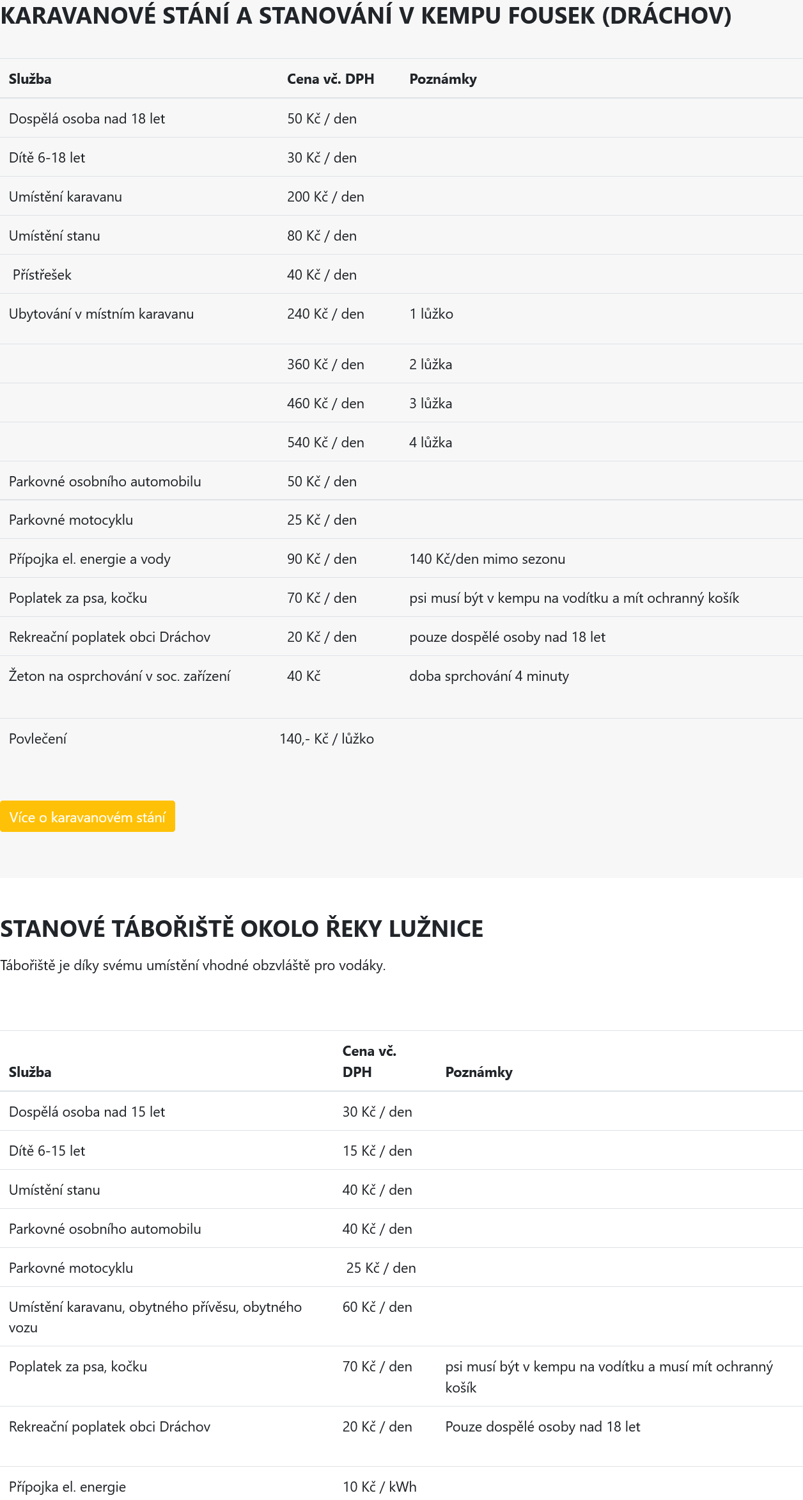Viewport: 803px width, 1500px height.
Task: Click the '2 lůžka' note cell
Action: 430,364
